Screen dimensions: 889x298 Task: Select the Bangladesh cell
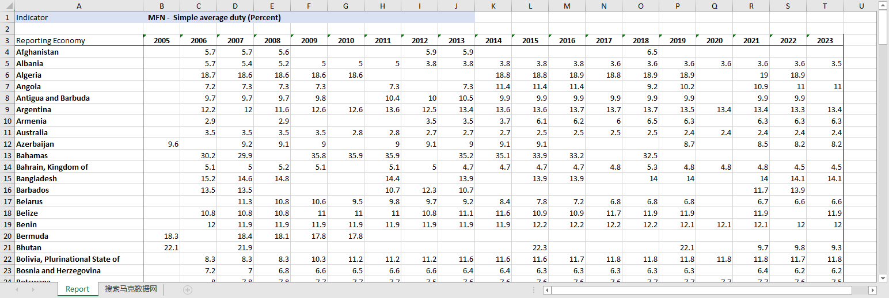pos(78,178)
